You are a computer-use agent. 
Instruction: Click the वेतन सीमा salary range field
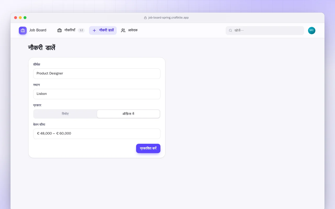click(97, 134)
